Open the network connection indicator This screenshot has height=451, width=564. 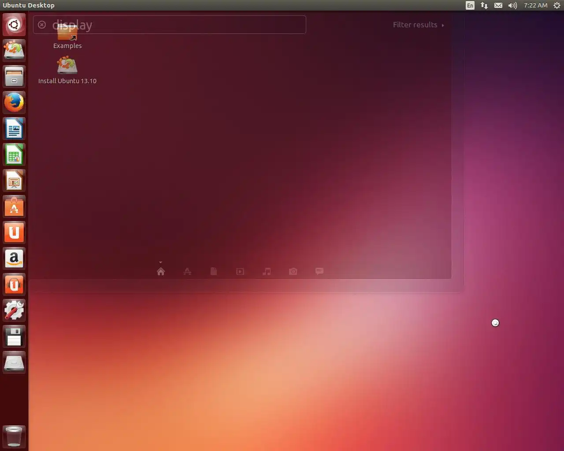(x=484, y=5)
